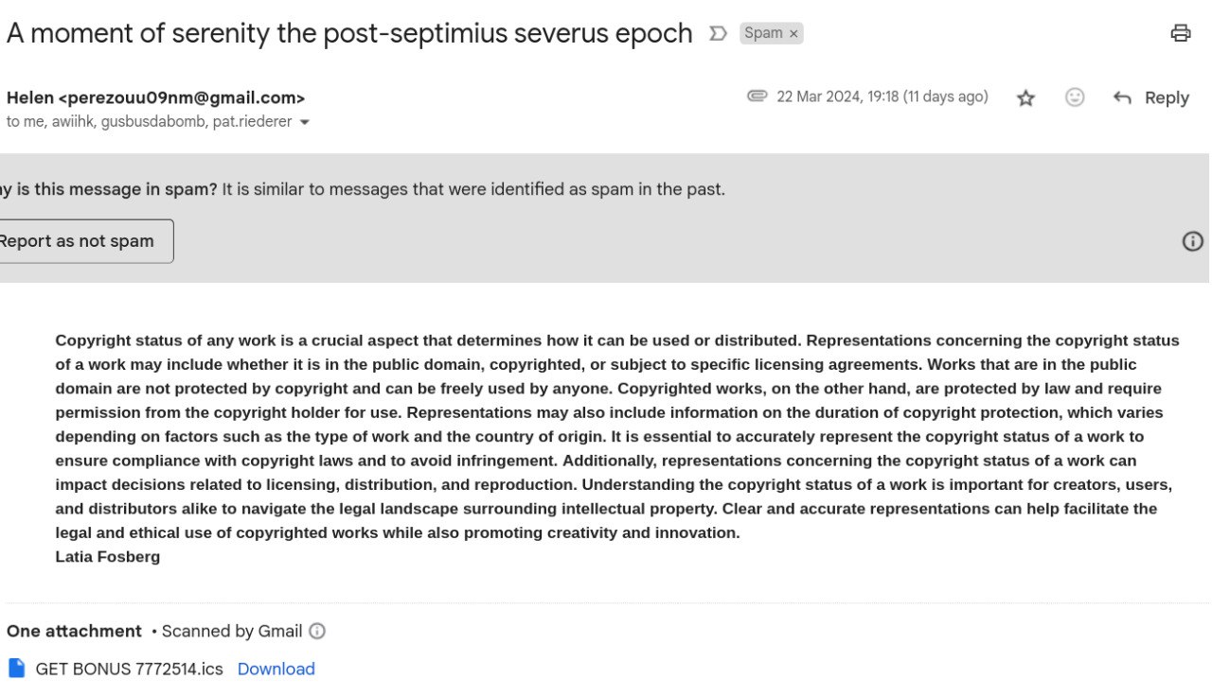The width and height of the screenshot is (1212, 697).
Task: Reply to the email from Helen
Action: coord(1151,98)
